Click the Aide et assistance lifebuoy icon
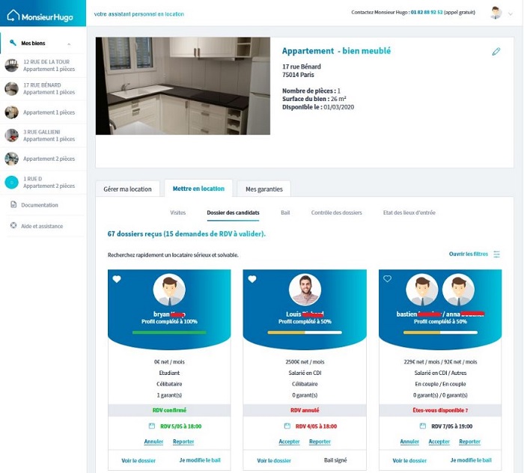The width and height of the screenshot is (524, 473). tap(13, 225)
